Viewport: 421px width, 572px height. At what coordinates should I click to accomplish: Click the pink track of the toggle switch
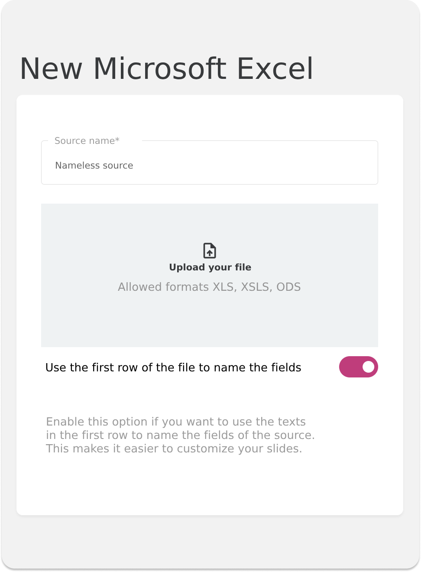350,367
